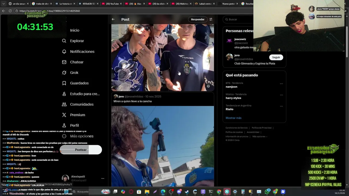The image size is (349, 196).
Task: Click the joacowiz avatar in Personas relevantes
Action: click(229, 41)
